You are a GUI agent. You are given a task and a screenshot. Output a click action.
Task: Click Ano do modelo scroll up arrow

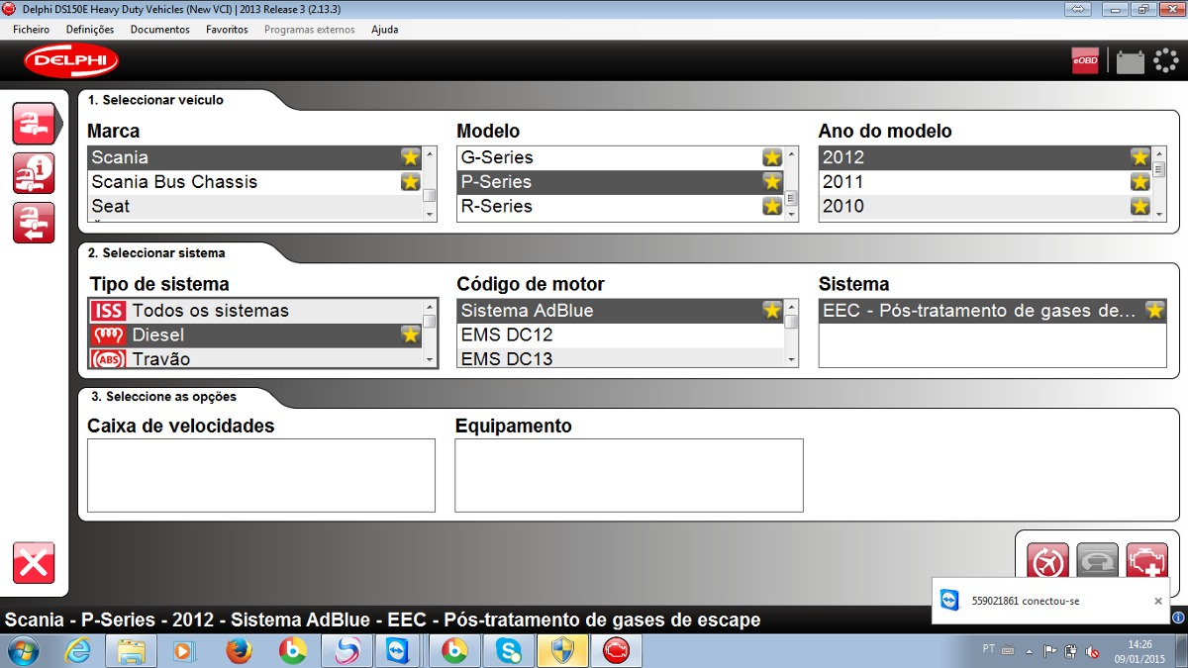point(1159,153)
